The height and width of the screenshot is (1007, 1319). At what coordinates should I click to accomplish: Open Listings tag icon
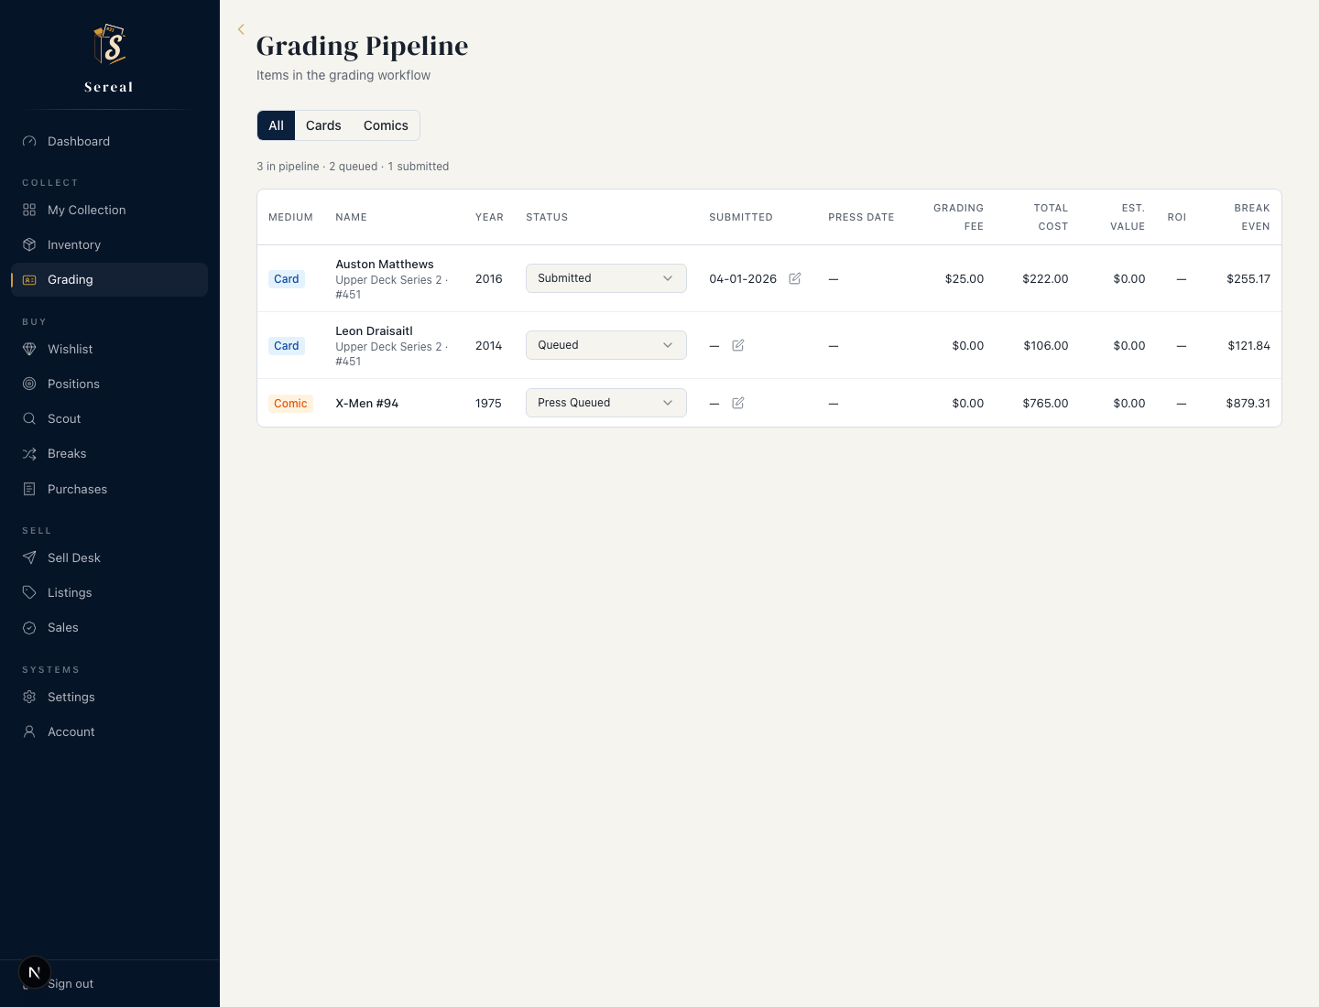tap(29, 592)
